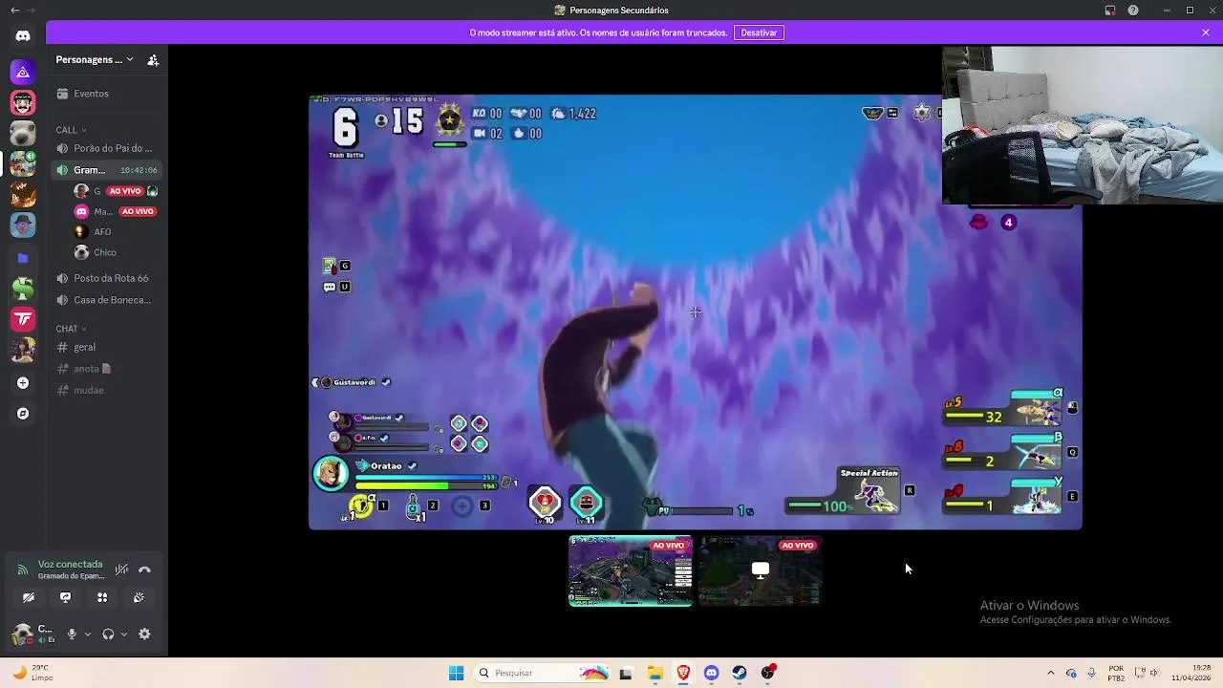
Task: Select the Gram... voice channel with timer
Action: pos(106,170)
